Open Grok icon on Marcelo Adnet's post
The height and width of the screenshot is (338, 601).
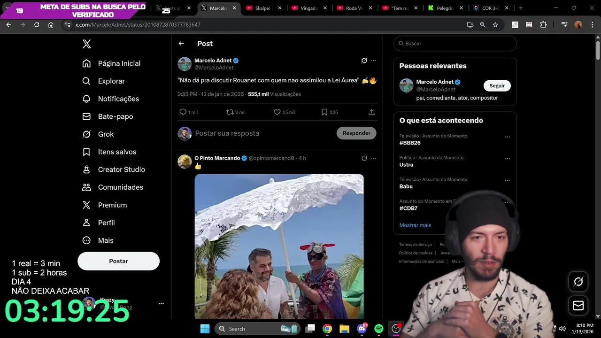click(364, 61)
